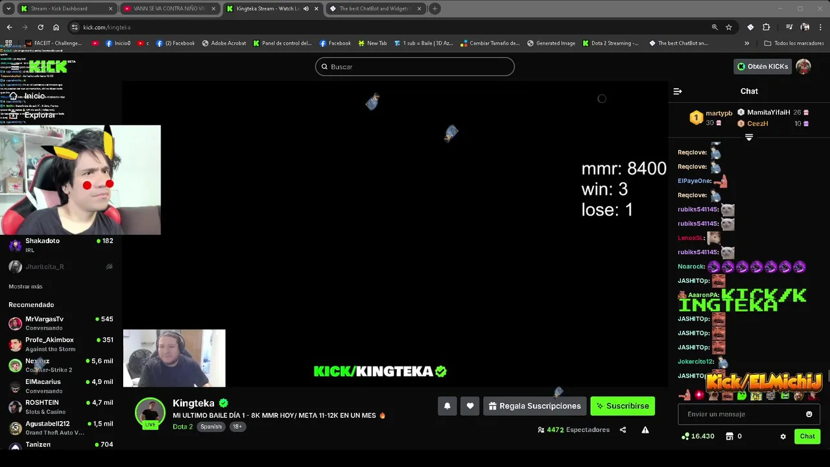Screen dimensions: 830x467
Task: Click the 16.430 channel points icon
Action: (685, 436)
